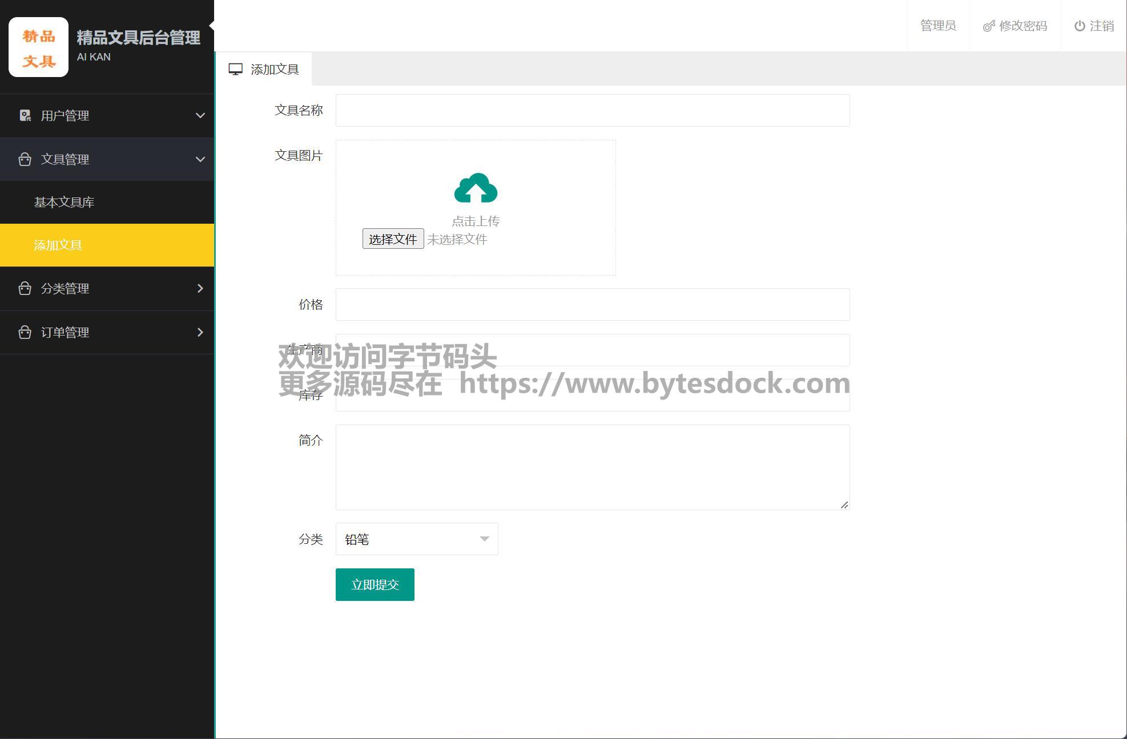
Task: Click the key icon for 修改密码
Action: point(988,26)
